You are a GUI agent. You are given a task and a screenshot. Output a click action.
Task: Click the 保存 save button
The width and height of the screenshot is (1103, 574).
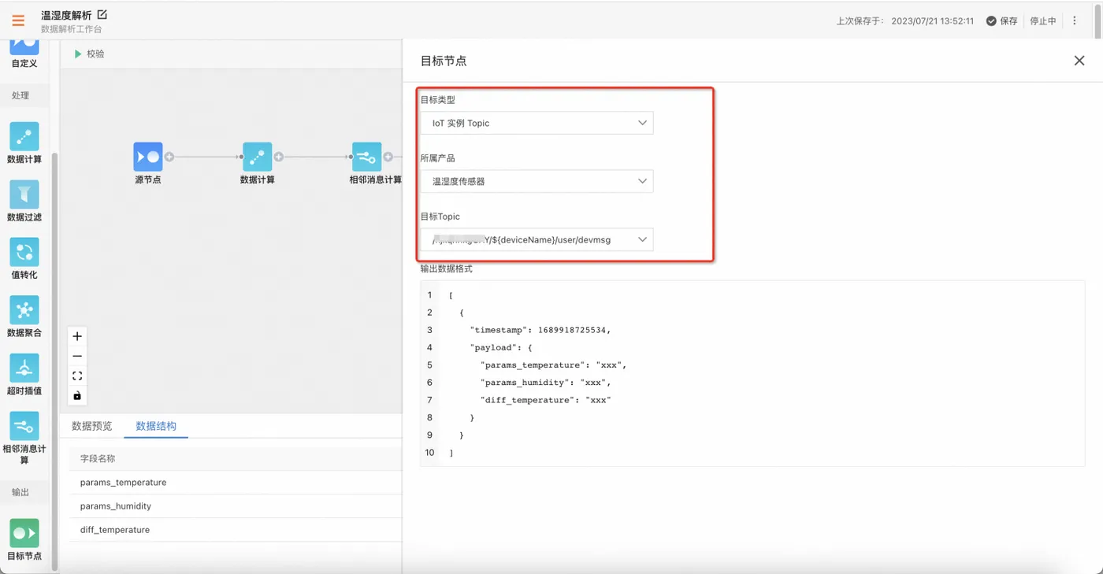pos(1002,21)
